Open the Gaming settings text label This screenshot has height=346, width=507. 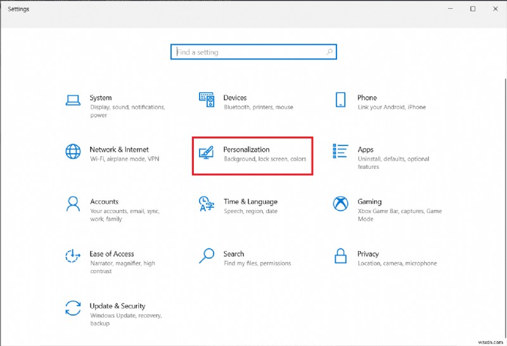click(369, 202)
